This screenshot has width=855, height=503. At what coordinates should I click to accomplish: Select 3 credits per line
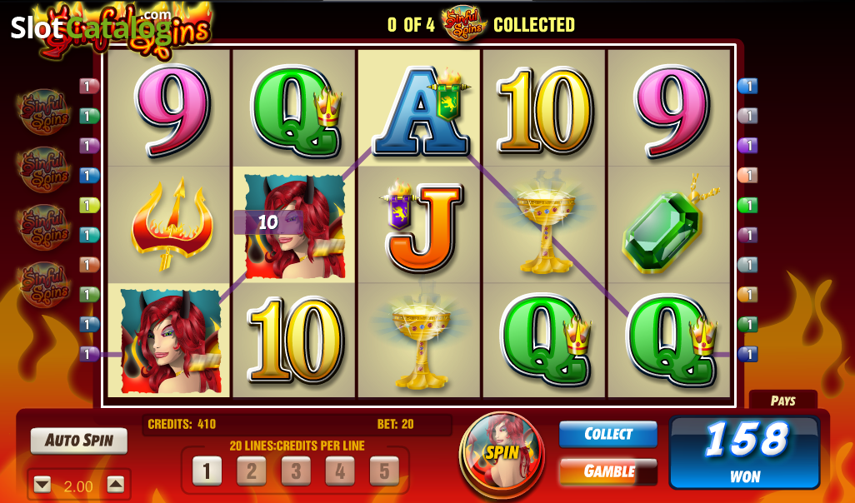pos(296,471)
